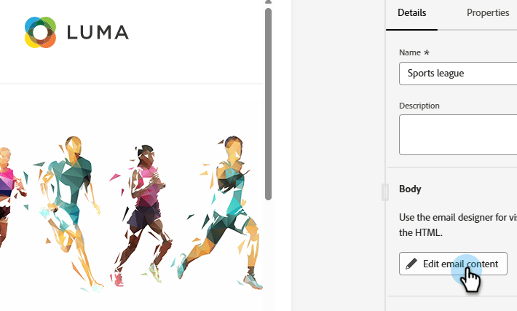The image size is (517, 311).
Task: Click the preview vertical scrollbar thumb
Action: [x=268, y=102]
